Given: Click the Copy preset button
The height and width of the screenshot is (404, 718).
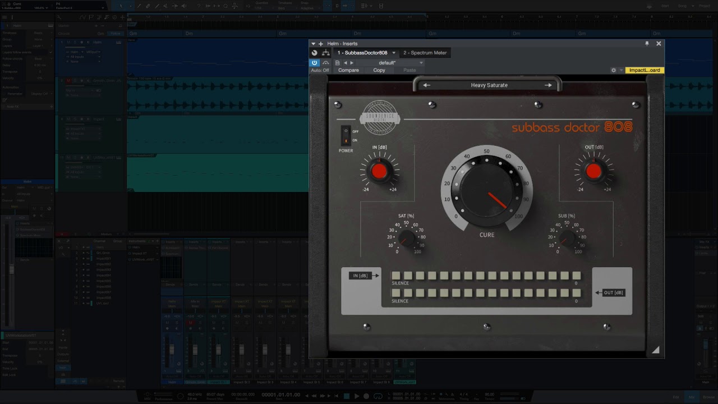Looking at the screenshot, I should (379, 70).
